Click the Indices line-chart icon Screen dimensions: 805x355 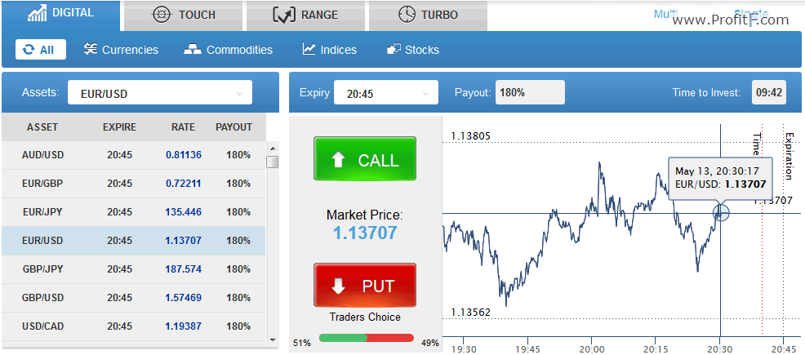point(309,49)
